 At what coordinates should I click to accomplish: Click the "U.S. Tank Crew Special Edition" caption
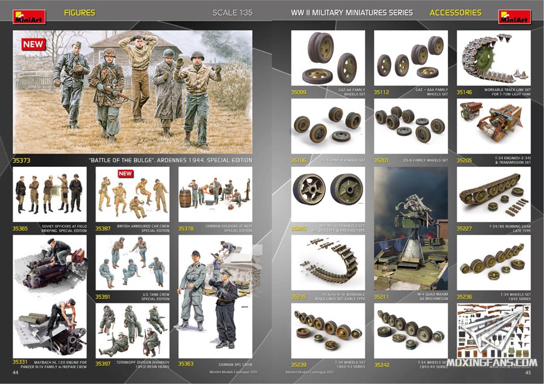(x=156, y=296)
